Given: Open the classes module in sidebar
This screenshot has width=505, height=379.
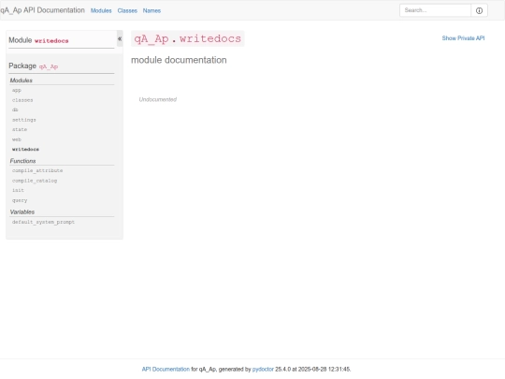Looking at the screenshot, I should coord(22,100).
